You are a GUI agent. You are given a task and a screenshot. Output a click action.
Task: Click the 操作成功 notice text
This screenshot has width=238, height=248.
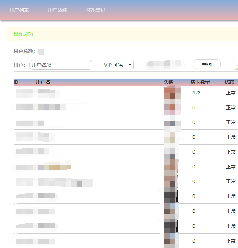coord(23,34)
